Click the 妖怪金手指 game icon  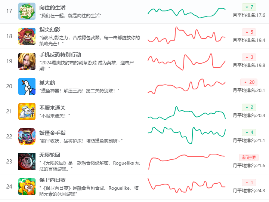(27, 137)
